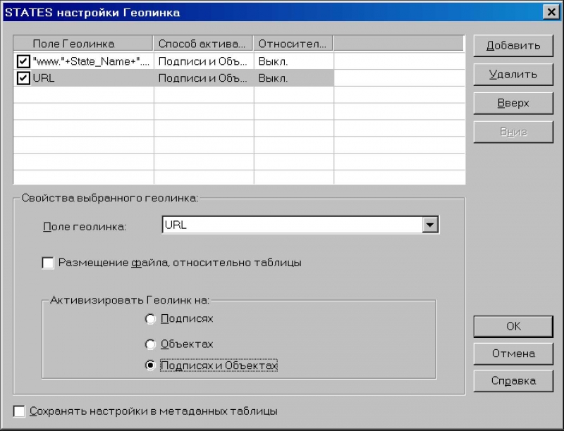The height and width of the screenshot is (431, 564).
Task: Select the Подписях и Объектах radio button
Action: tap(150, 366)
